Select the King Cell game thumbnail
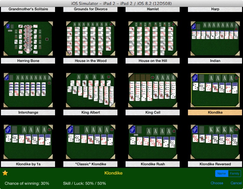Screen dimensions: 243x189 pyautogui.click(x=153, y=90)
